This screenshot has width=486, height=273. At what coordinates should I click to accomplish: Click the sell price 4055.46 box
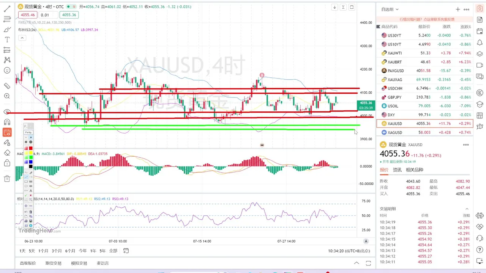coord(28,15)
